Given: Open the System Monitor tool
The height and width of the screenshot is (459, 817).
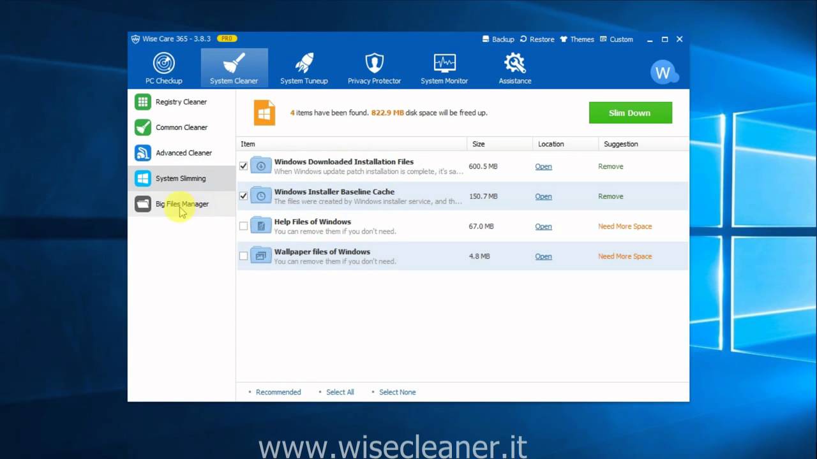Looking at the screenshot, I should pos(444,68).
